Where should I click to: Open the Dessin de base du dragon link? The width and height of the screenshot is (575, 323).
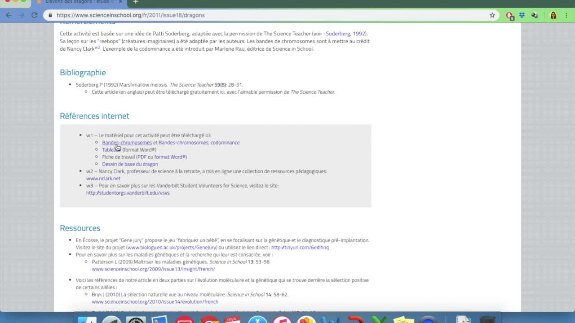pyautogui.click(x=130, y=164)
